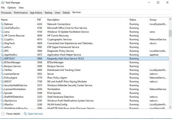Click the scrollbar down arrow

(170, 107)
